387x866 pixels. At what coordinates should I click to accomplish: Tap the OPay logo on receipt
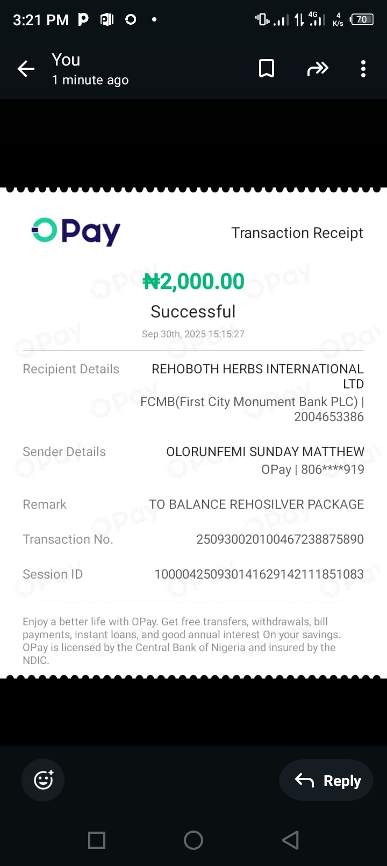pos(76,231)
